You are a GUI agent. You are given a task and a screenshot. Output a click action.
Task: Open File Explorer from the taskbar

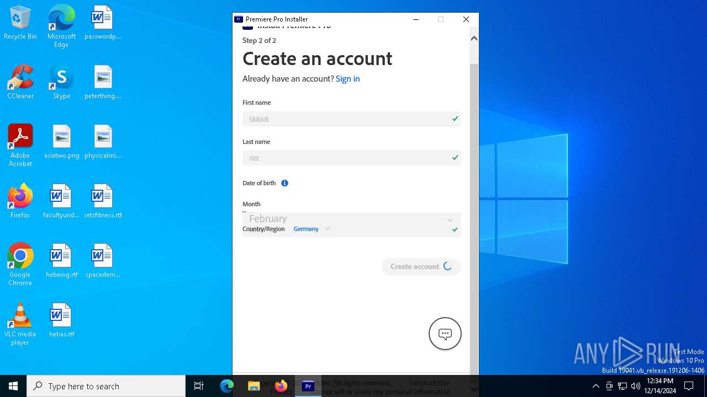(254, 386)
